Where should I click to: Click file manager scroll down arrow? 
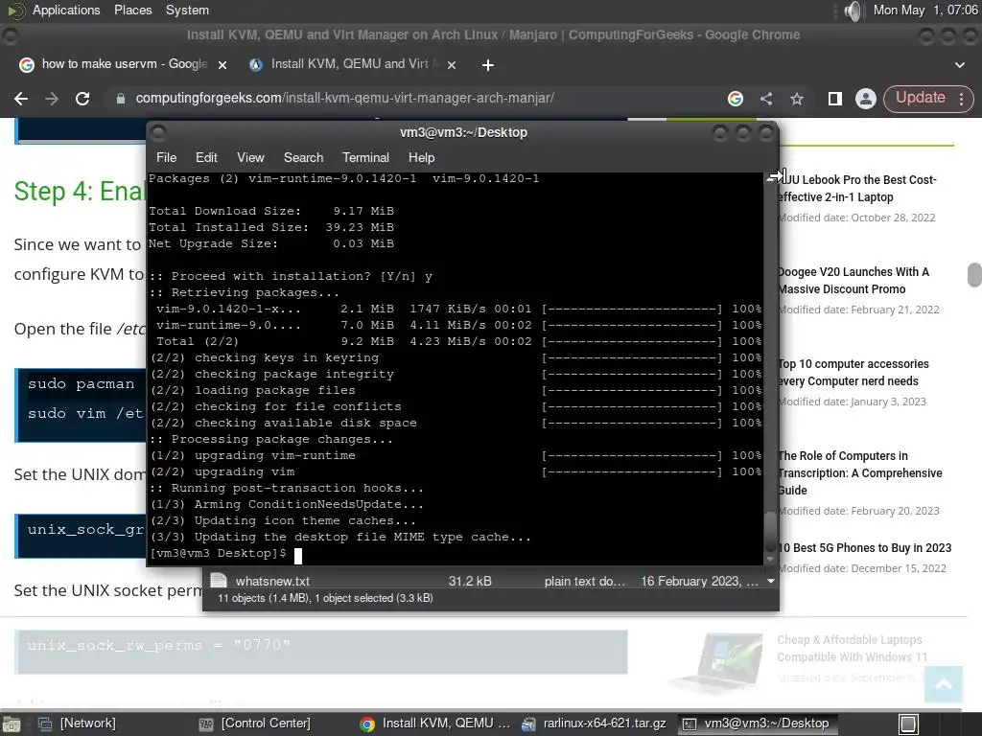[x=771, y=582]
